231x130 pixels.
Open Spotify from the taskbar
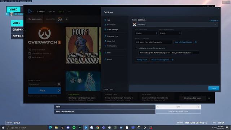click(74, 127)
